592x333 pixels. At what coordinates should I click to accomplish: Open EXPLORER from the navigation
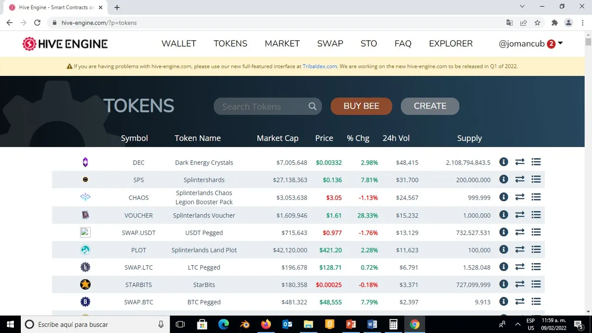point(451,43)
